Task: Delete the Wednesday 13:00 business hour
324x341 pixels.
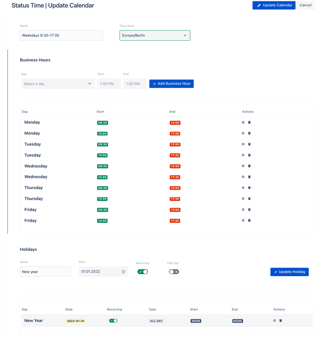Action: pos(250,177)
